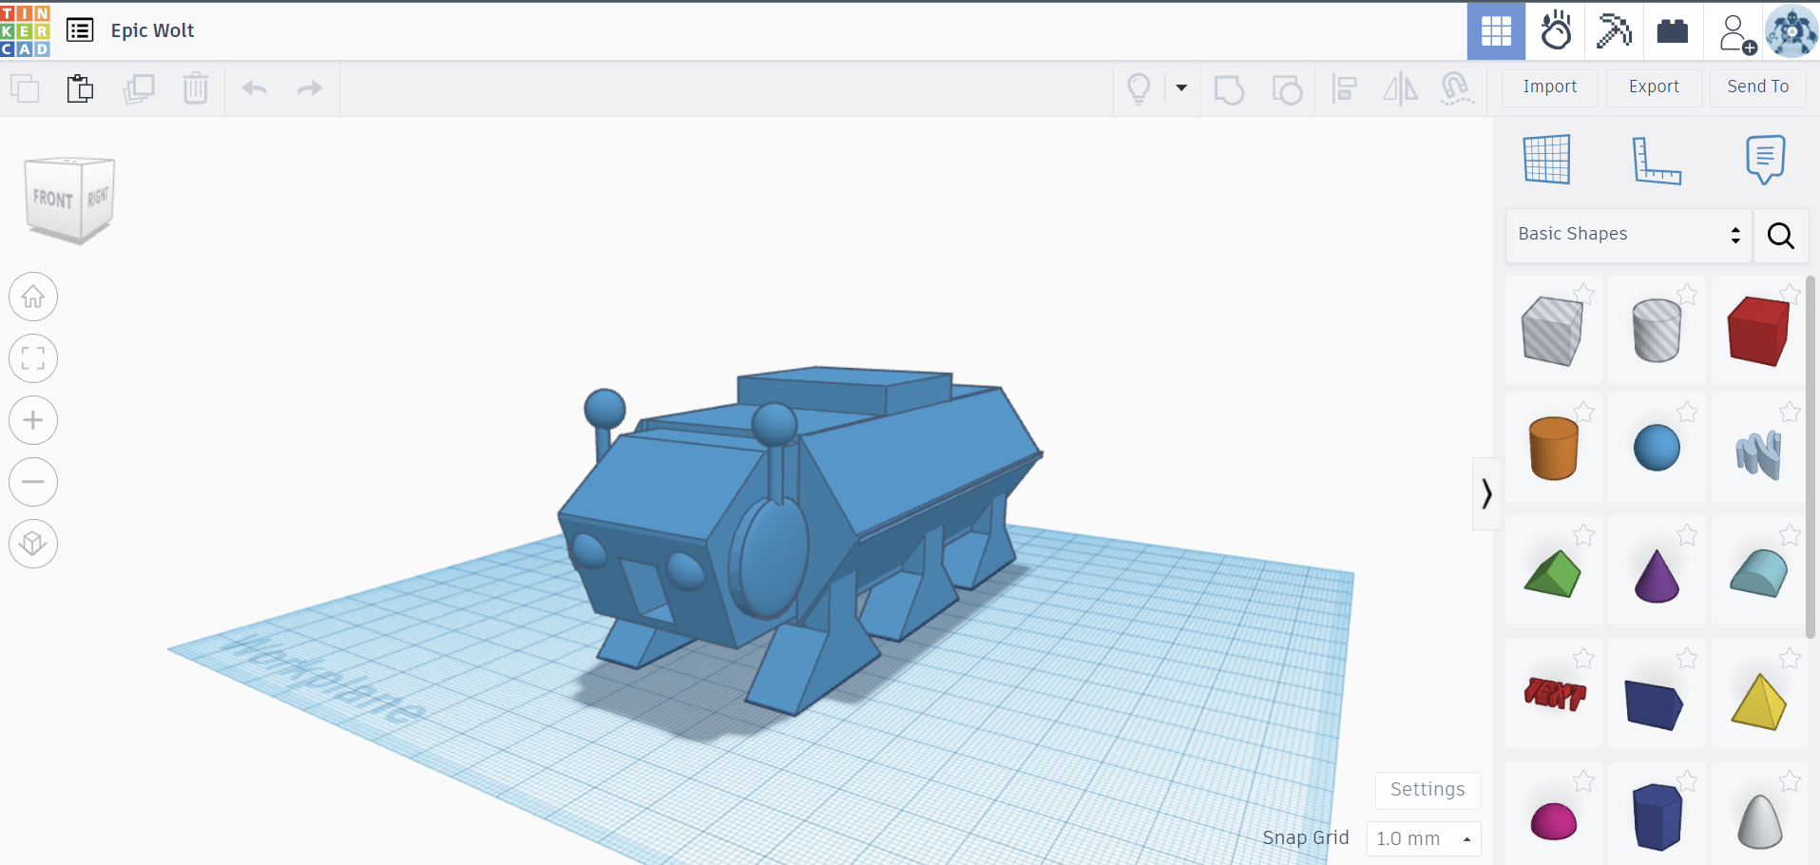Open the Notes tool

click(1765, 159)
